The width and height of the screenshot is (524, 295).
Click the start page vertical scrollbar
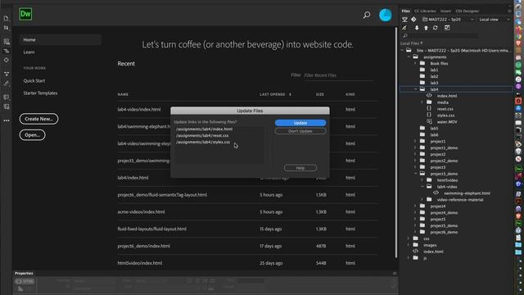(x=396, y=142)
